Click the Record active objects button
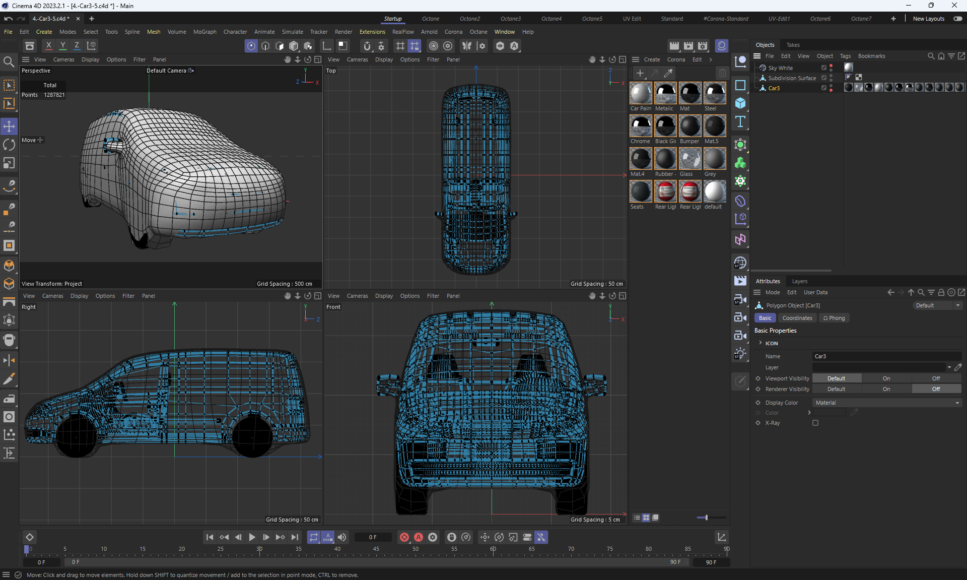The image size is (967, 580). 404,537
